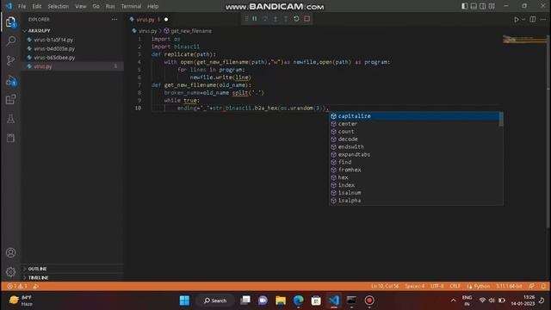
Task: Toggle secondary side bar layout
Action: [482, 6]
